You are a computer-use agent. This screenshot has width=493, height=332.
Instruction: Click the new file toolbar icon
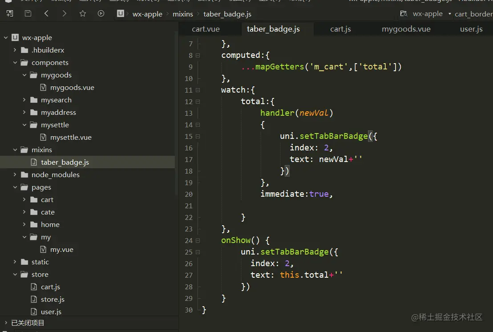10,13
